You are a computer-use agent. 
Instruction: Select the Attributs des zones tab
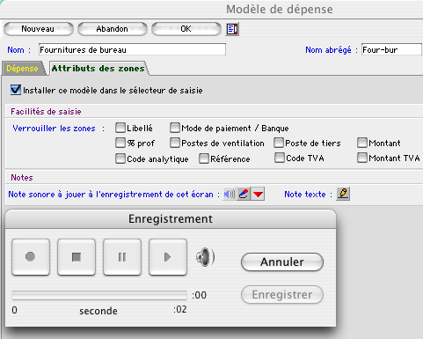click(98, 69)
